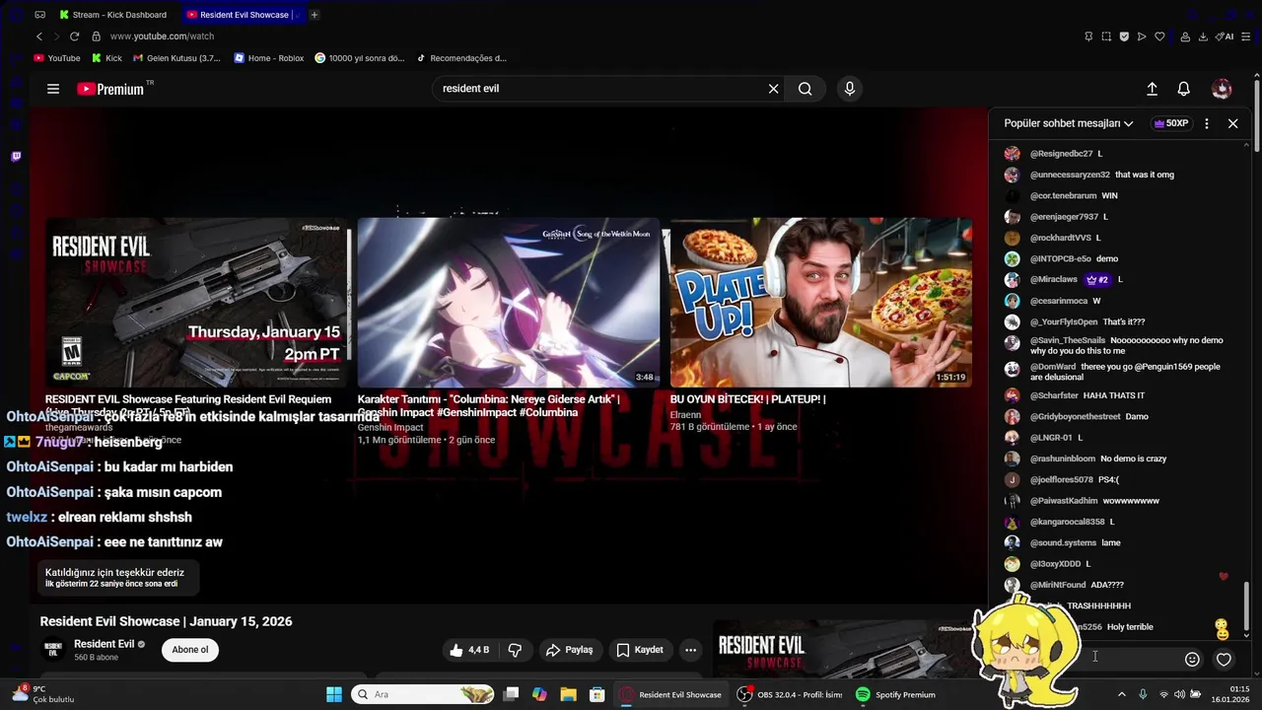Viewport: 1262px width, 710px height.
Task: Clear the 'resident evil' search text
Action: click(x=774, y=89)
